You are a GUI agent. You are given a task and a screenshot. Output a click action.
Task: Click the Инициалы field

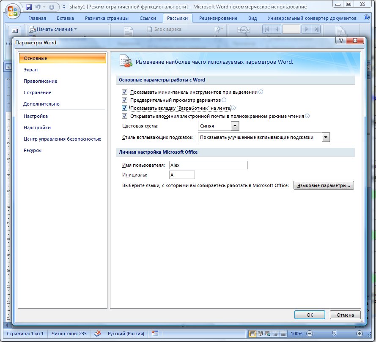[x=182, y=175]
